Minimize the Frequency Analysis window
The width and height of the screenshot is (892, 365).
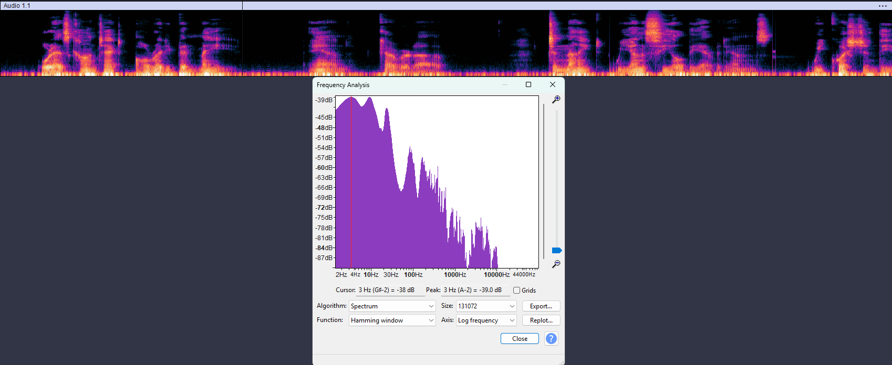click(505, 84)
